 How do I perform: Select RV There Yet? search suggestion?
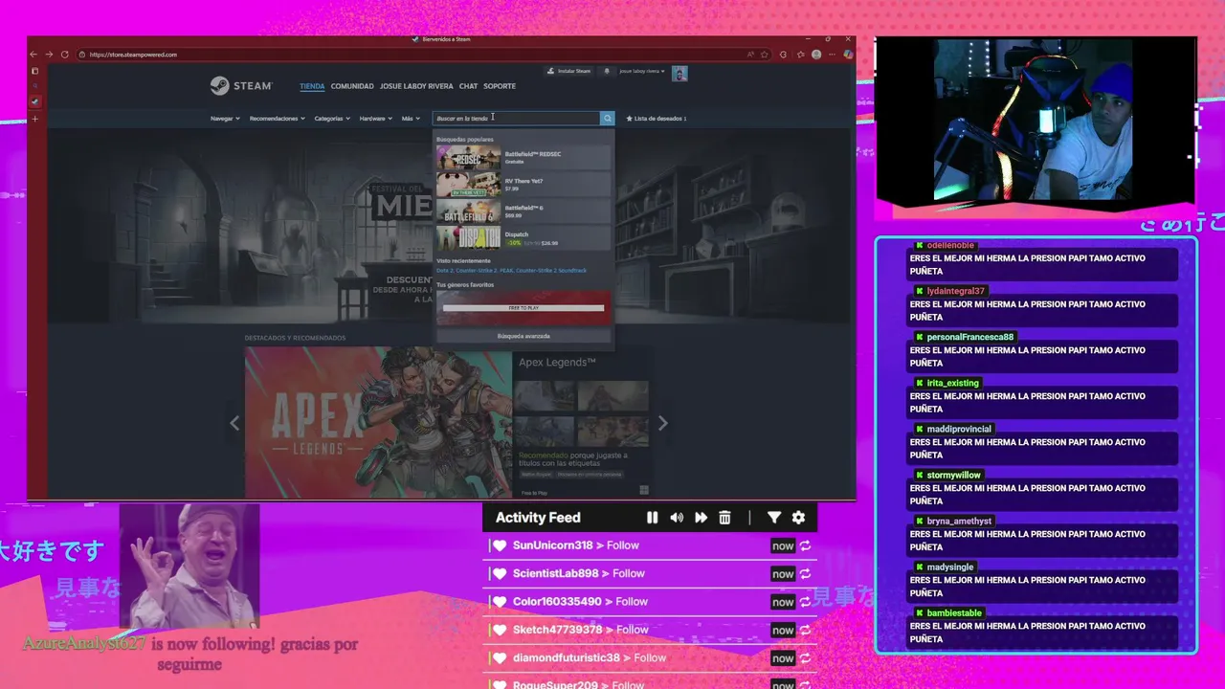coord(523,185)
